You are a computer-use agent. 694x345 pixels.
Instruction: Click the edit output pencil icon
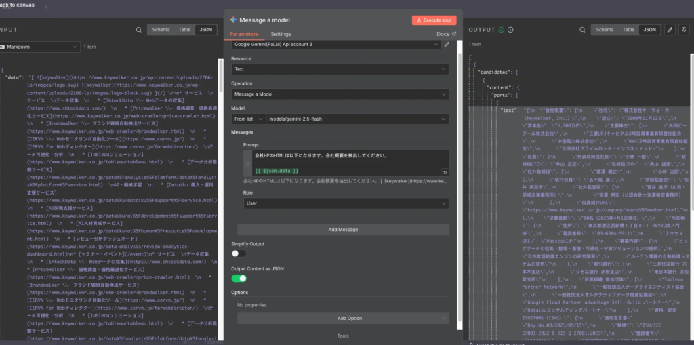tap(670, 30)
